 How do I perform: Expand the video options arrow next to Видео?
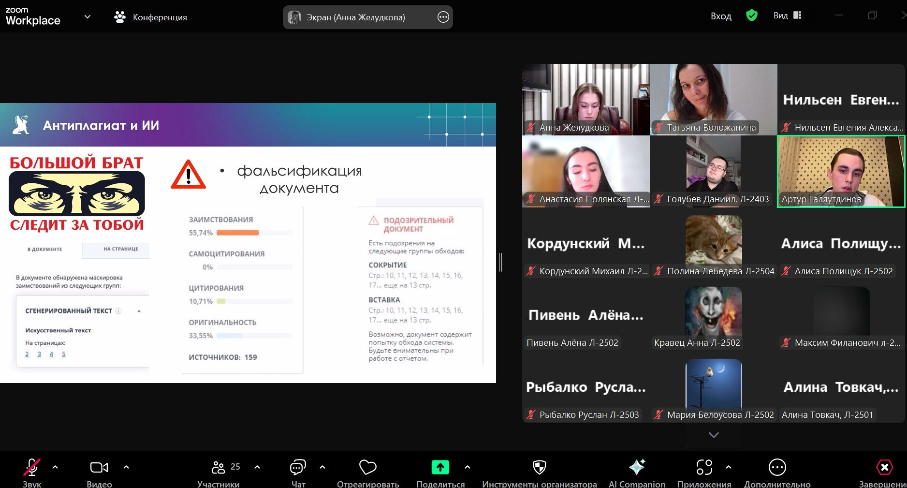(126, 467)
